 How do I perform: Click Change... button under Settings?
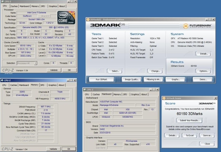tap(155, 71)
